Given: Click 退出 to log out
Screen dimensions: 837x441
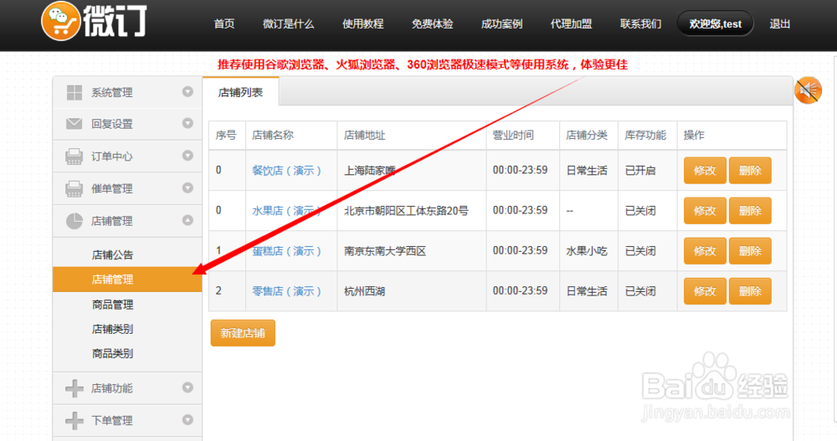Looking at the screenshot, I should [779, 24].
